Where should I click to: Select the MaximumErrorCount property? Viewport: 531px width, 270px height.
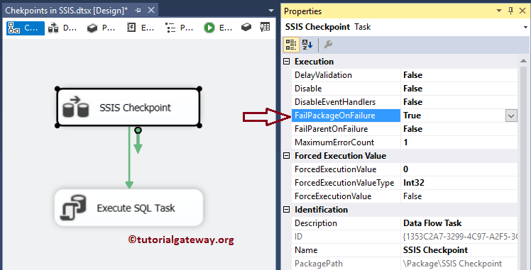(x=346, y=142)
